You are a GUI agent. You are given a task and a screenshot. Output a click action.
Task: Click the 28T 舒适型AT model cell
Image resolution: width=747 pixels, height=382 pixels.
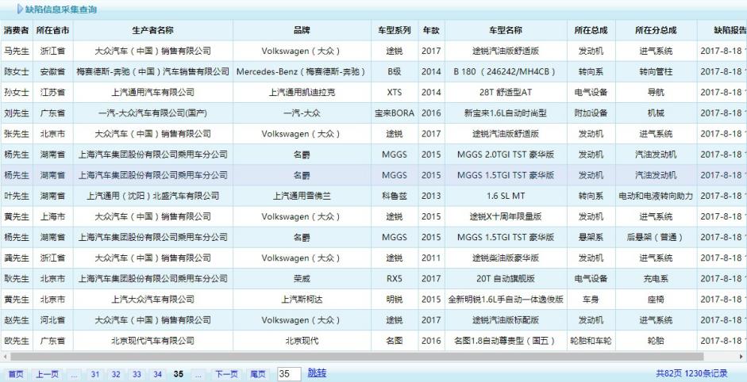pos(506,92)
